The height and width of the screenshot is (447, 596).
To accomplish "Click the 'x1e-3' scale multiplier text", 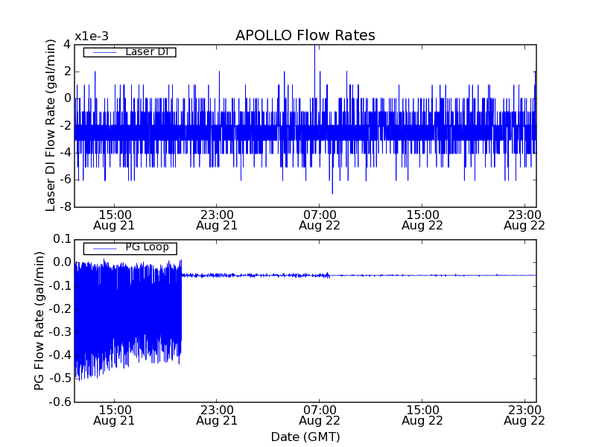I will pyautogui.click(x=92, y=37).
